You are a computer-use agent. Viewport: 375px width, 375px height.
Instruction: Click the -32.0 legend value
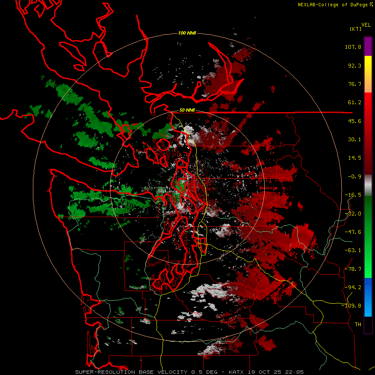pyautogui.click(x=353, y=214)
